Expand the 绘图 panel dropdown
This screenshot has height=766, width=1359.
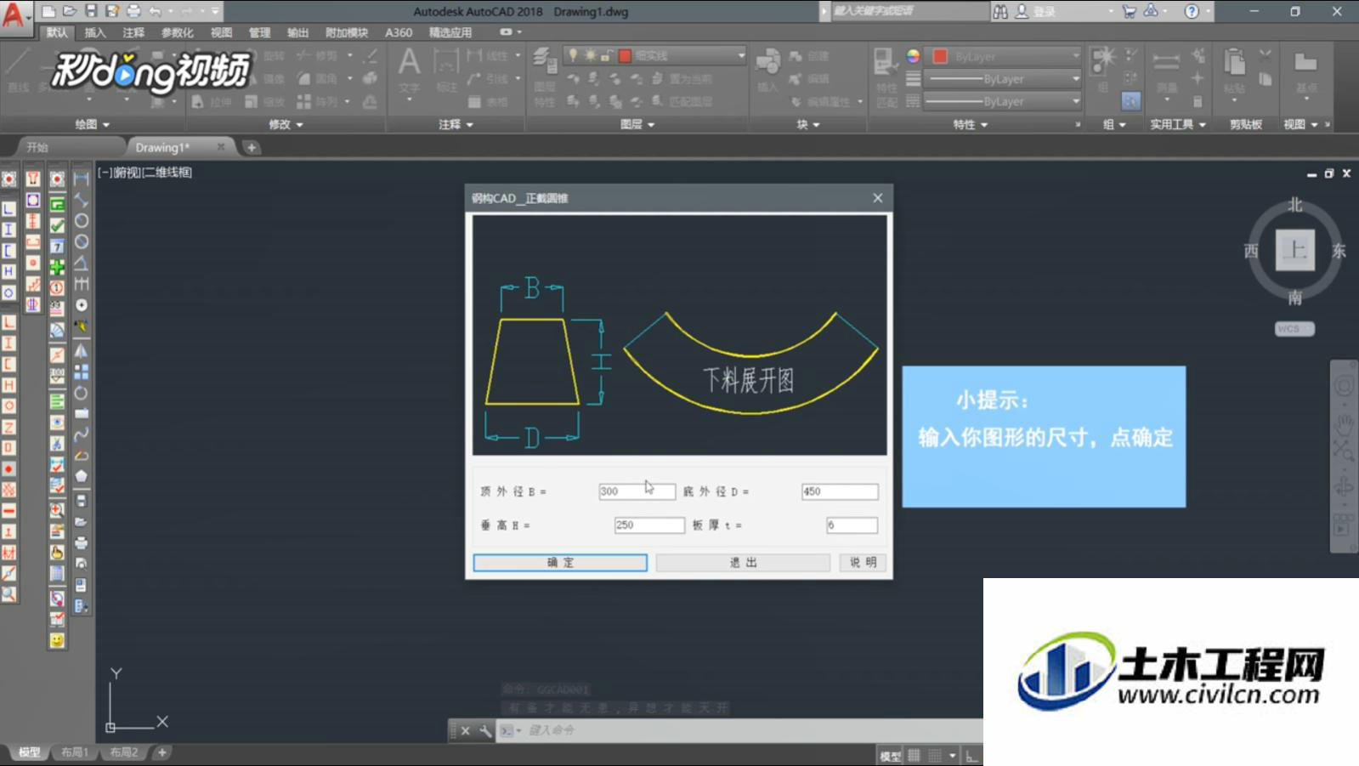point(93,124)
